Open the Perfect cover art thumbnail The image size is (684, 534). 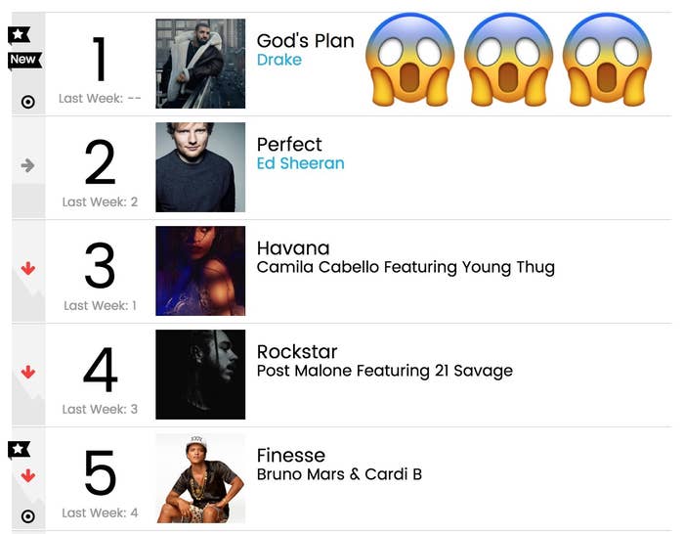200,167
